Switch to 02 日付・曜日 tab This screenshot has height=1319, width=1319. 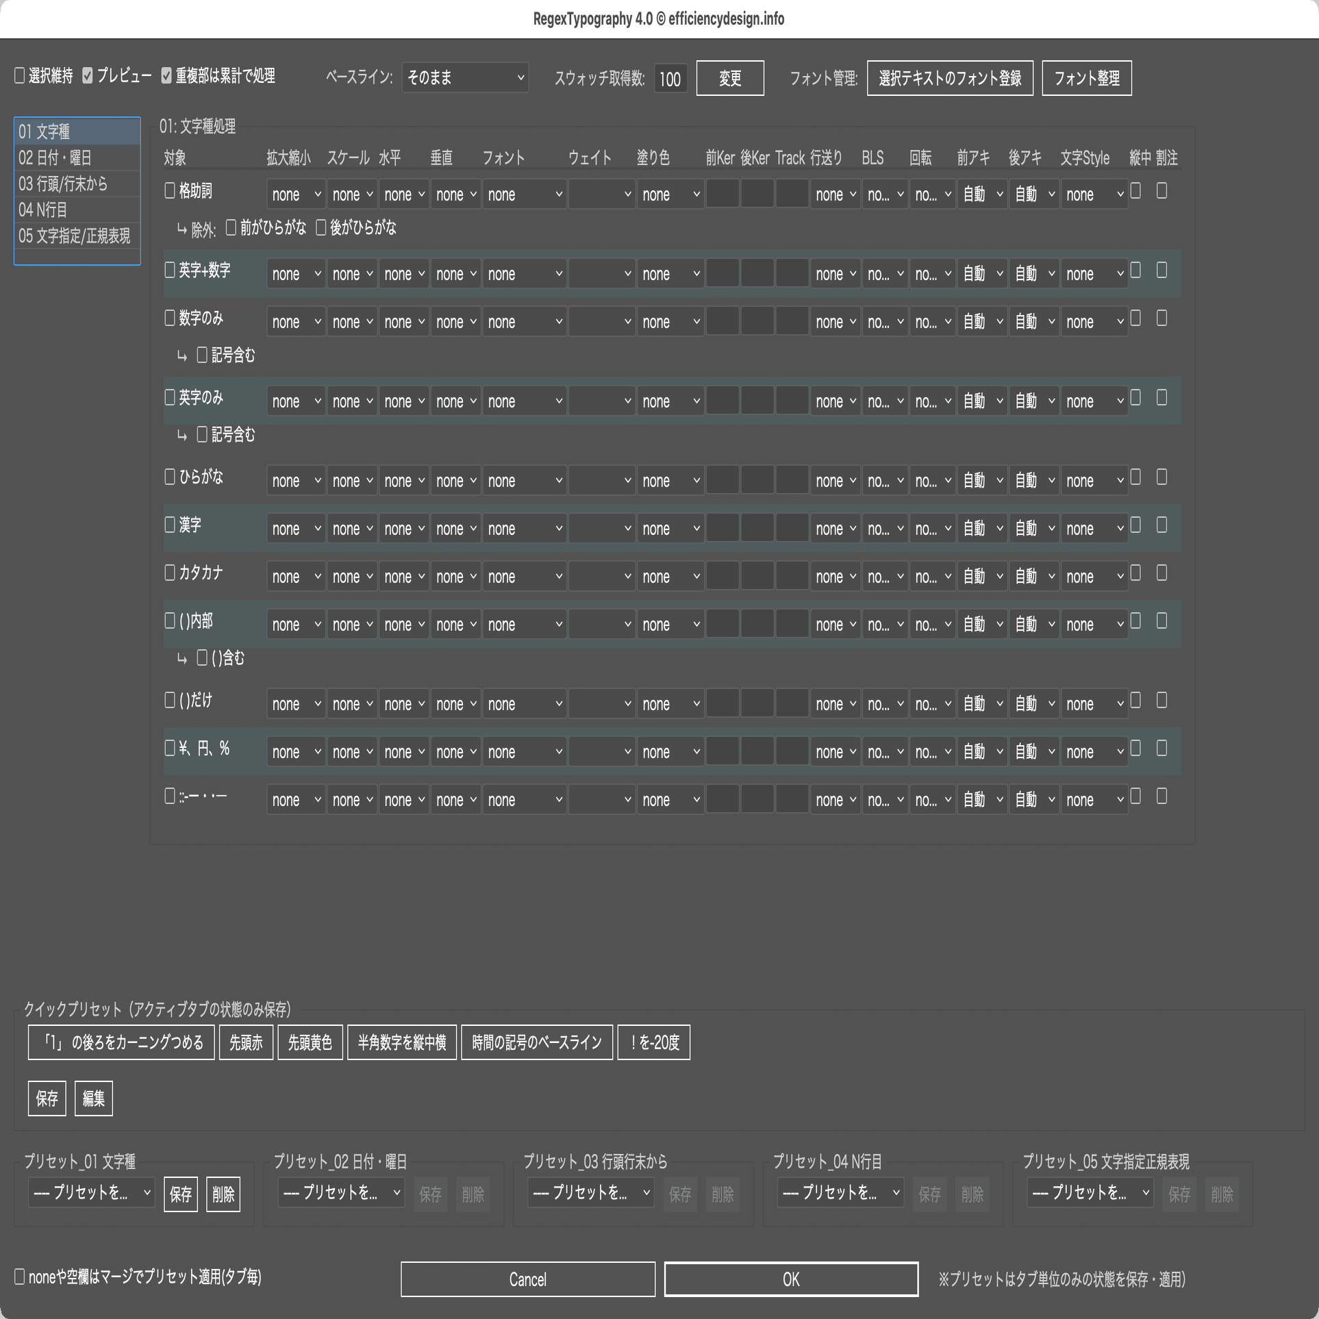(75, 157)
